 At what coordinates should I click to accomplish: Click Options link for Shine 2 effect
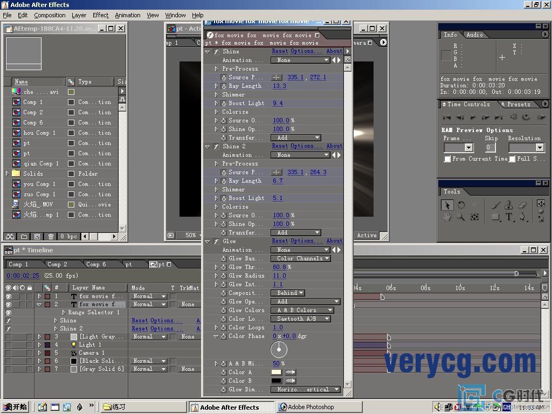[x=306, y=146]
